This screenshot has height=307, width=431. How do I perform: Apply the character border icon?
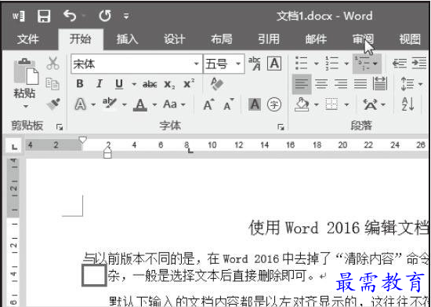pyautogui.click(x=274, y=64)
